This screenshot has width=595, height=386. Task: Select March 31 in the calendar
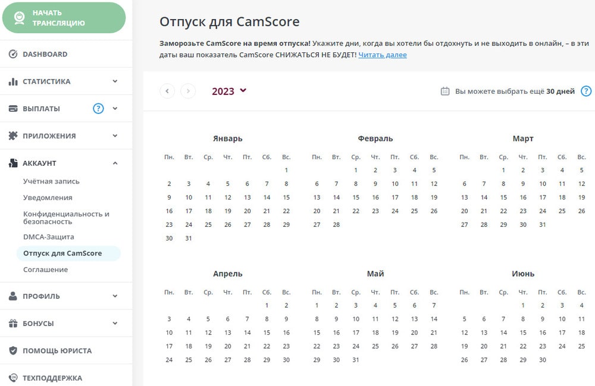tap(543, 224)
